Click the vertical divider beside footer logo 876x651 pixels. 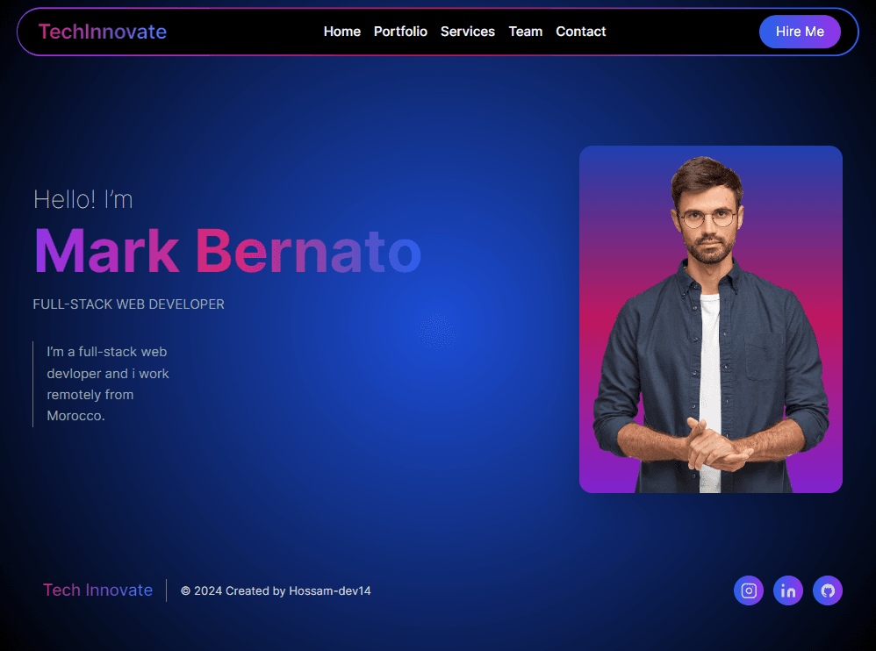click(x=166, y=590)
